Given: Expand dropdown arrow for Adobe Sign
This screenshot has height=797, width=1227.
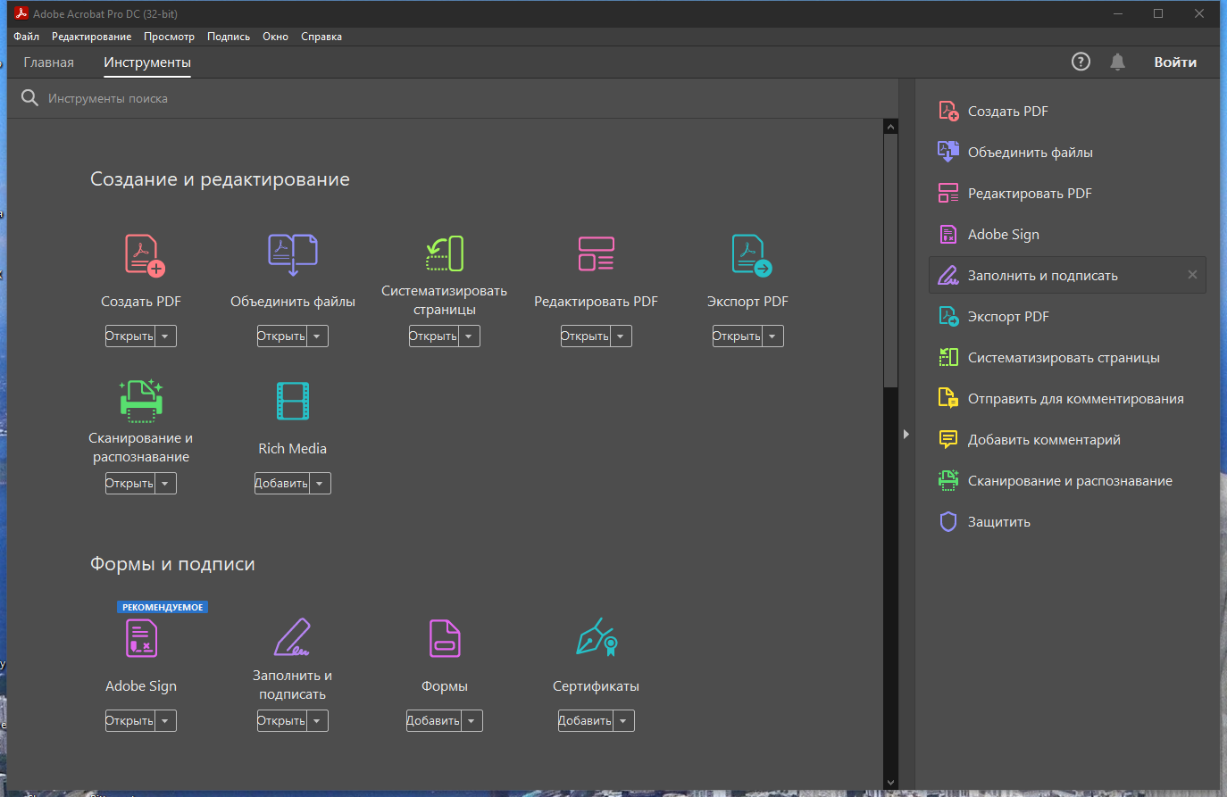Looking at the screenshot, I should click(x=166, y=721).
